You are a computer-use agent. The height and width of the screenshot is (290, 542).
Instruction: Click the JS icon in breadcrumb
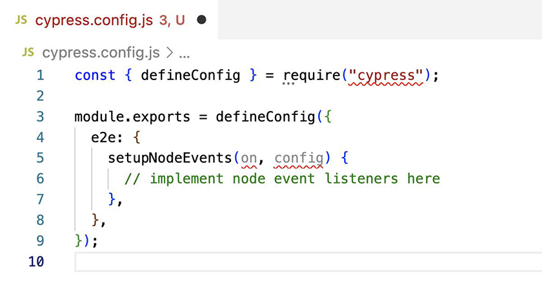point(28,52)
